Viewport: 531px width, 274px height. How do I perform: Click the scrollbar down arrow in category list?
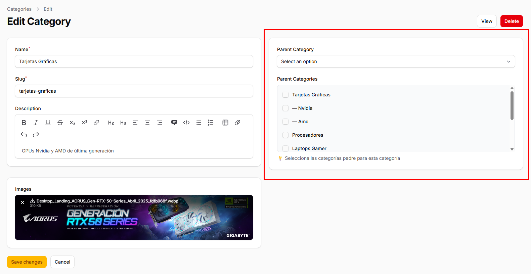click(x=512, y=149)
